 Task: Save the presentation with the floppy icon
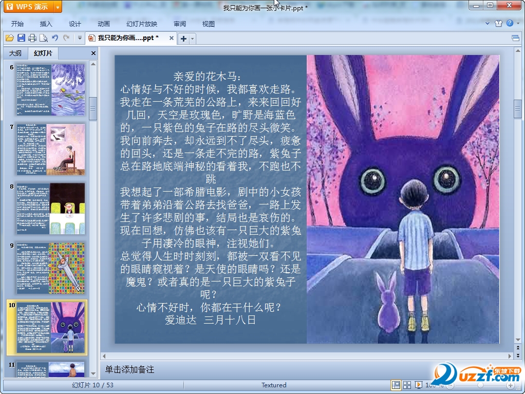pyautogui.click(x=21, y=38)
